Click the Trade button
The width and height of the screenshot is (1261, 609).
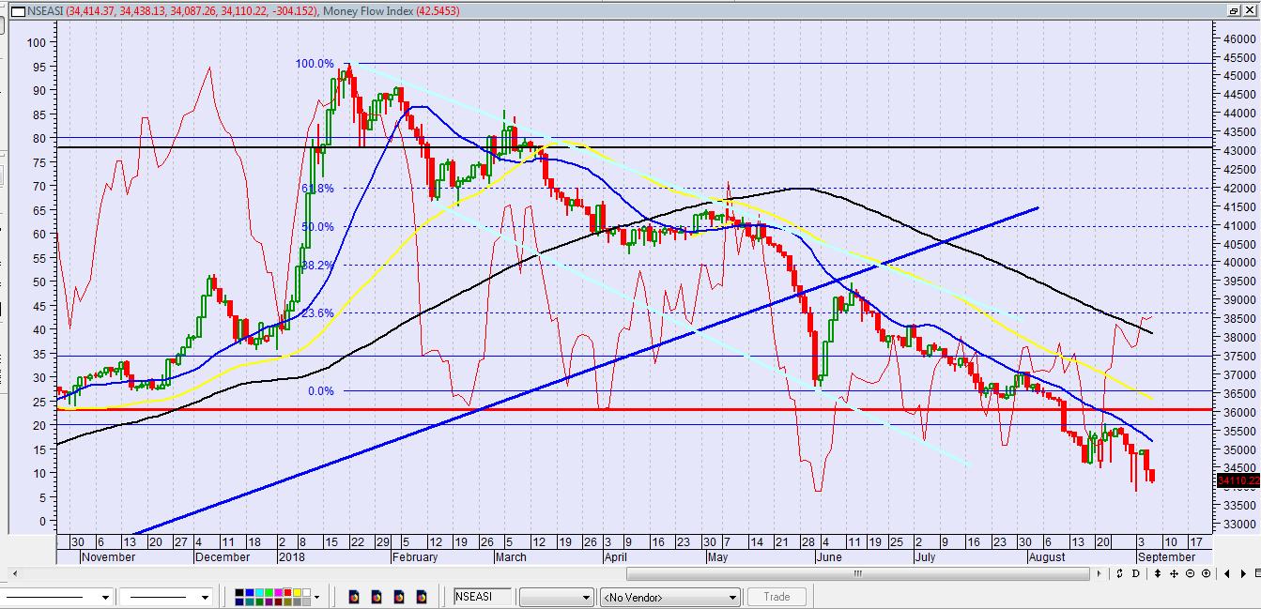[777, 597]
